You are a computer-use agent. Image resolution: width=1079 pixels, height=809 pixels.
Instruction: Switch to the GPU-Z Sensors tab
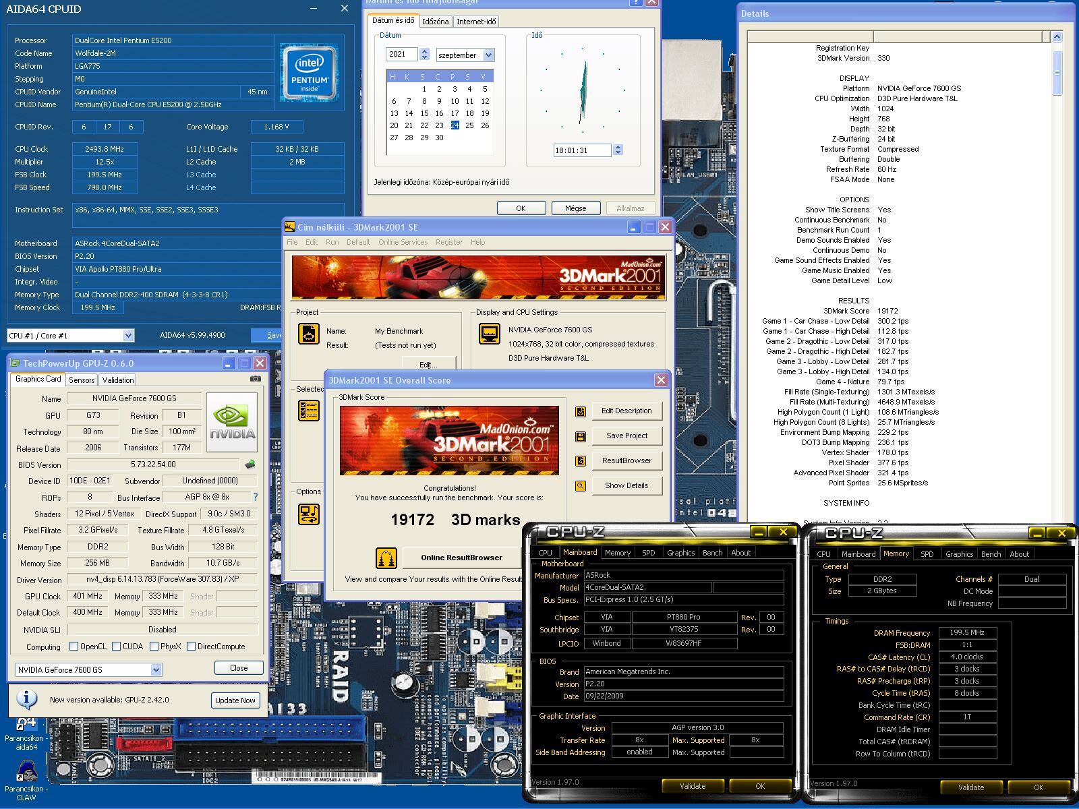click(82, 380)
